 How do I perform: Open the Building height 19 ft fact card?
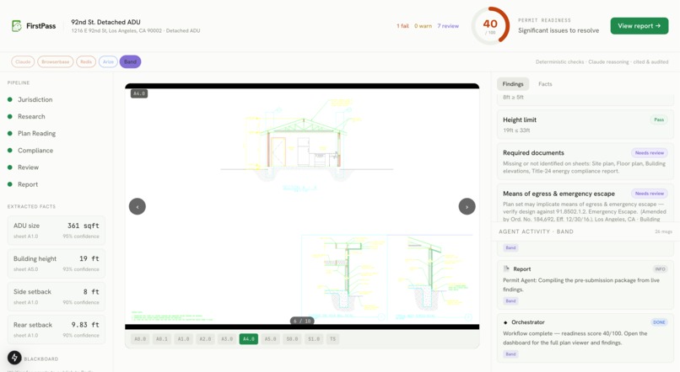click(57, 263)
